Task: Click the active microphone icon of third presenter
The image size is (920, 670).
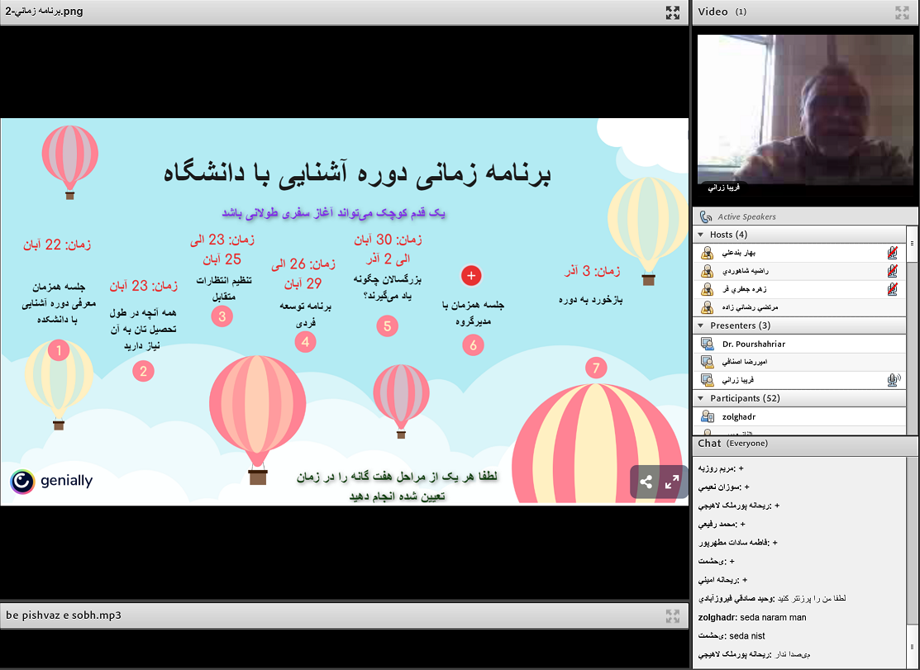Action: [892, 380]
